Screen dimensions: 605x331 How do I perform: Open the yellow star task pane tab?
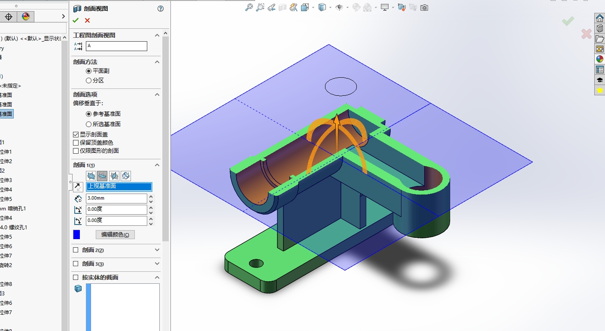(600, 90)
